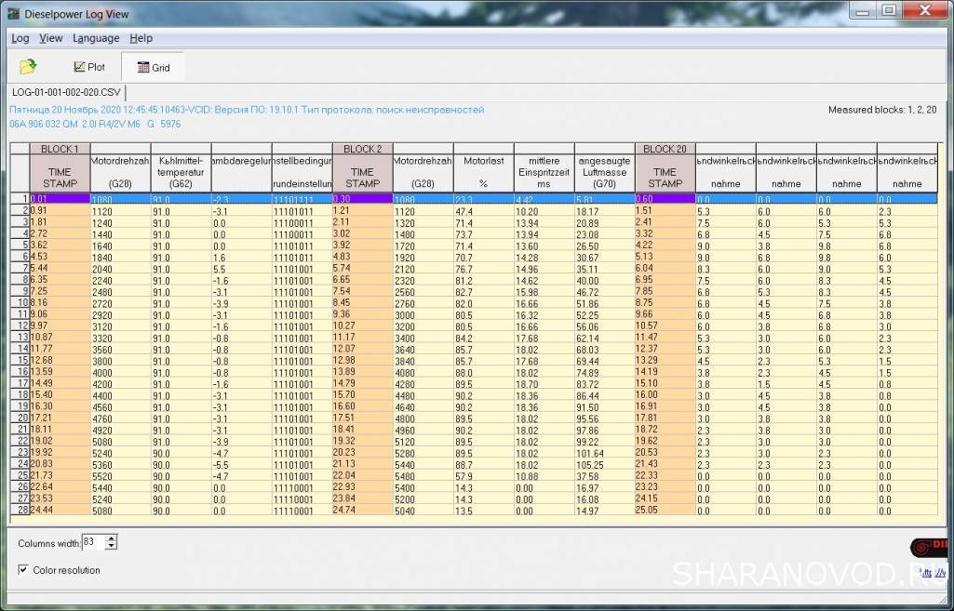Click the Columns width input field
This screenshot has width=954, height=611.
[93, 541]
